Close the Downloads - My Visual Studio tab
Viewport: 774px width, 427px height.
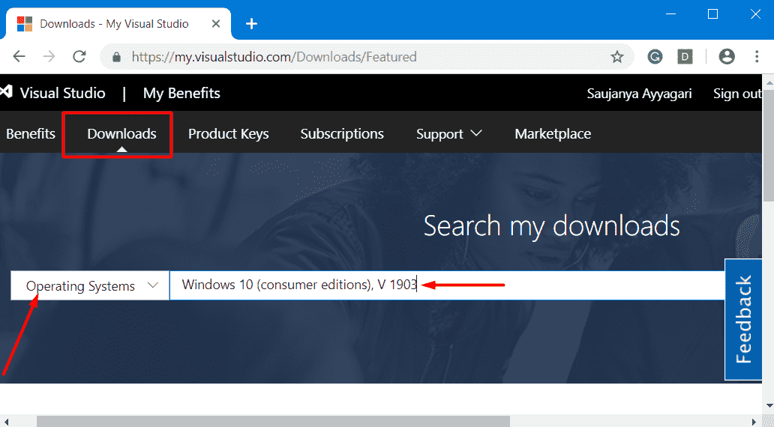216,24
